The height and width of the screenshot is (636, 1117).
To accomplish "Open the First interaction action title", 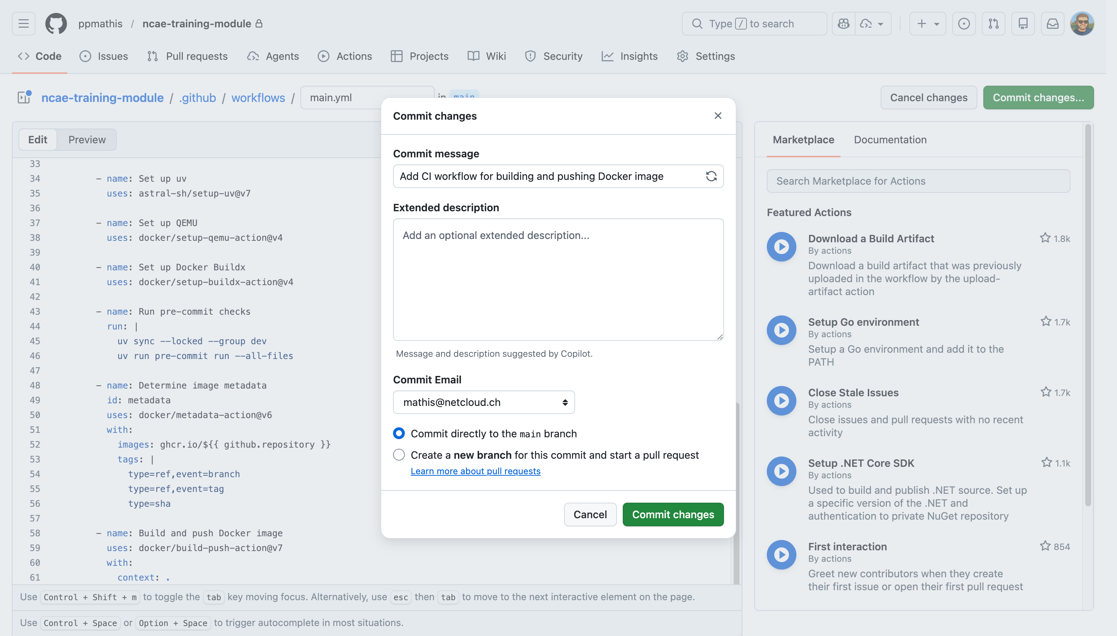I will 847,547.
